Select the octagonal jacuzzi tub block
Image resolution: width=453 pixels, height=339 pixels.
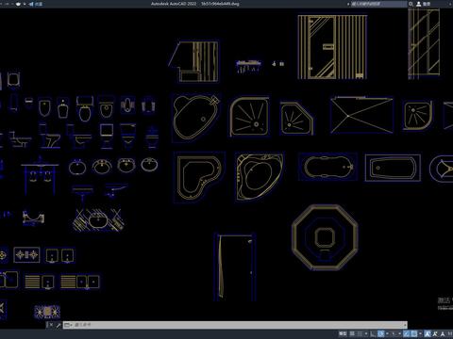325,237
